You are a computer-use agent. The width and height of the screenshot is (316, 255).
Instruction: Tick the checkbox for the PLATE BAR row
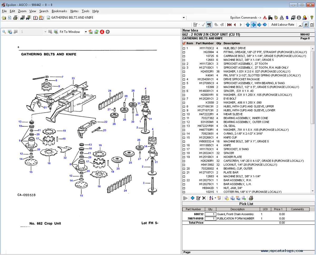[184, 173]
